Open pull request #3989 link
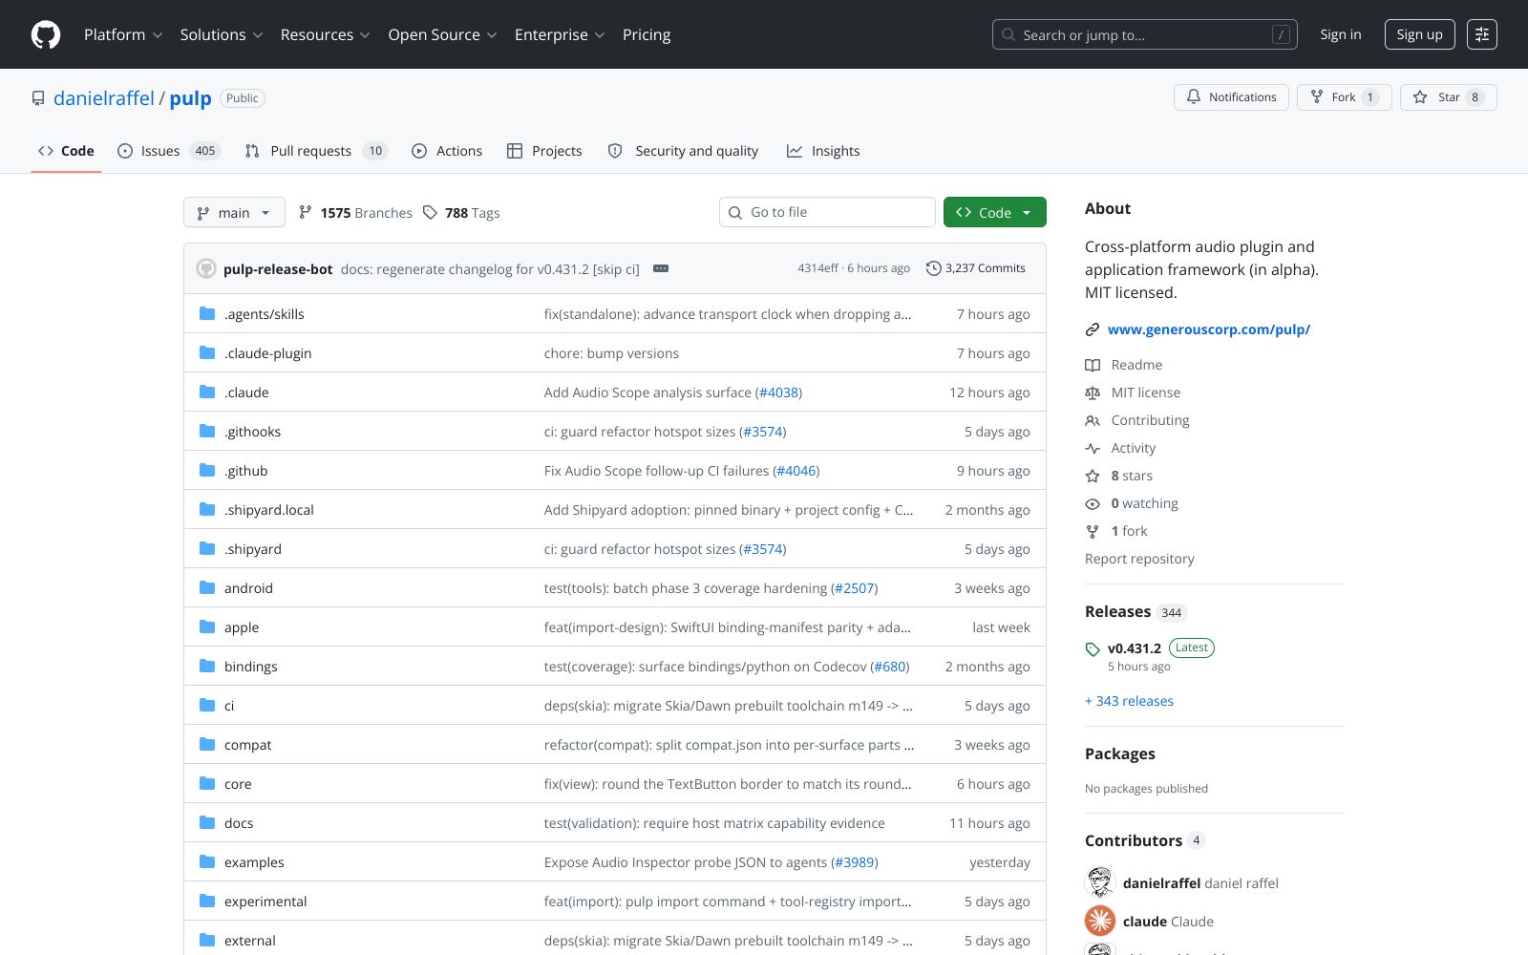The height and width of the screenshot is (955, 1528). tap(855, 862)
